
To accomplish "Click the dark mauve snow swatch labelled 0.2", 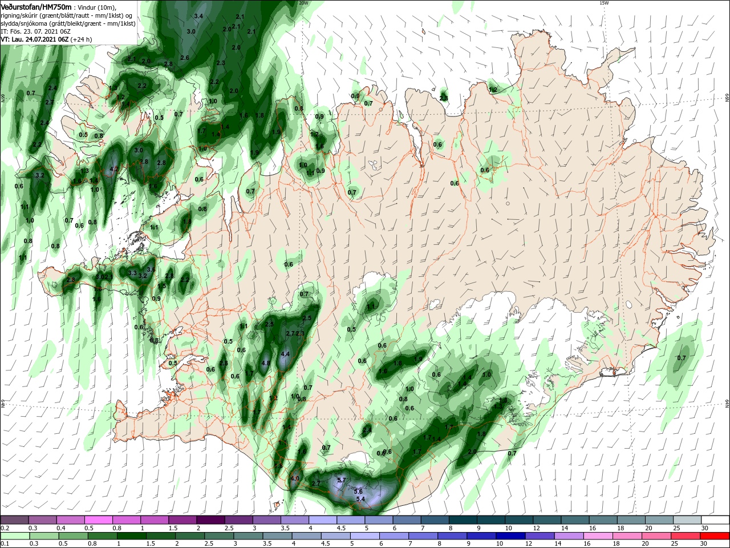I will coord(14,519).
